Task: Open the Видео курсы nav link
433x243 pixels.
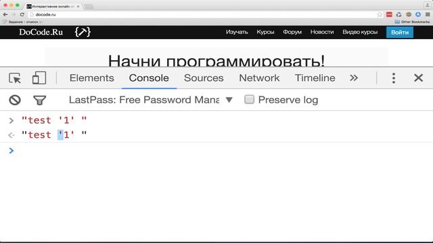Action: [x=360, y=32]
